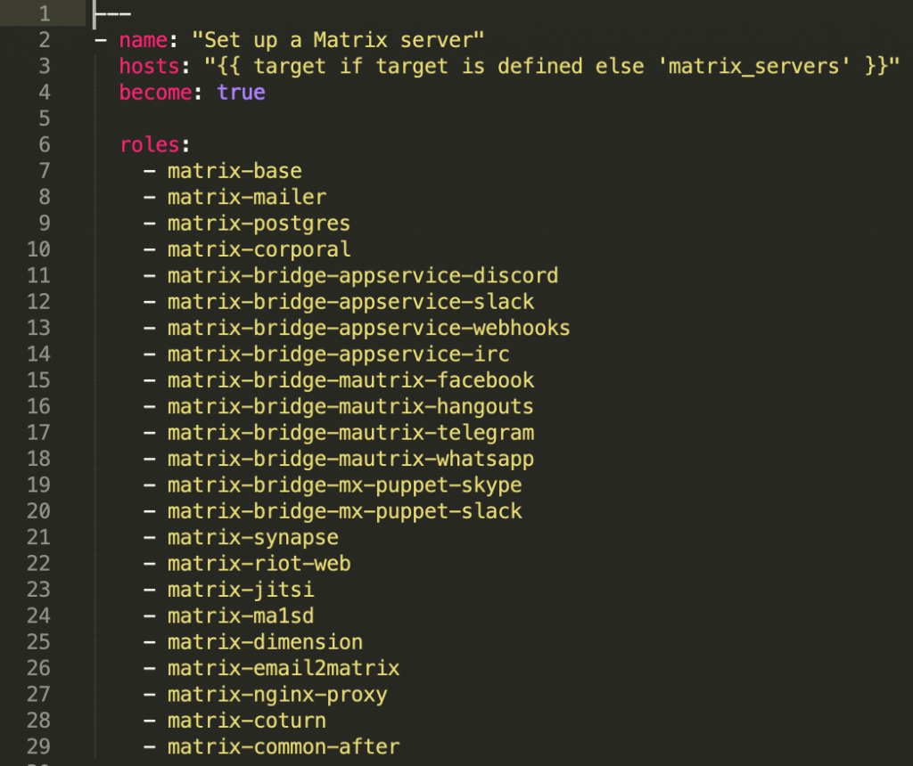
Task: Click the 'become' key on line 4
Action: (x=155, y=93)
